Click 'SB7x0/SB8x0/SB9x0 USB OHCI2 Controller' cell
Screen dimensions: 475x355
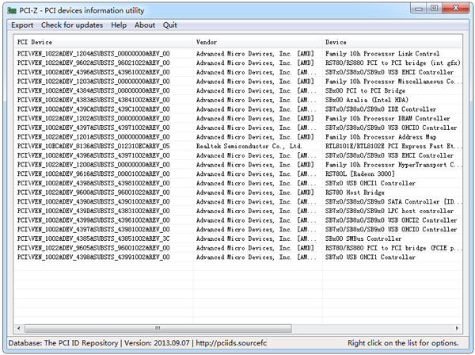click(x=391, y=220)
